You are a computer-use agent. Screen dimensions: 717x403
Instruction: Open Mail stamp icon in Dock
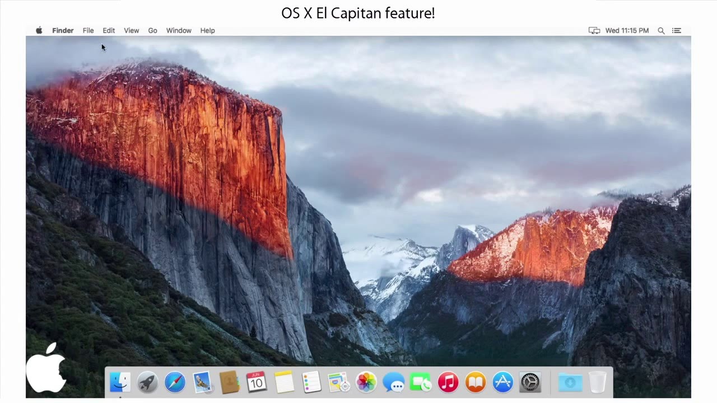(202, 382)
